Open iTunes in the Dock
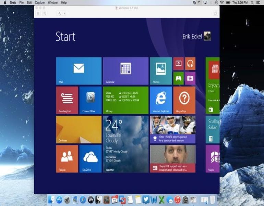Screen dimensions: 264x206 pos(178,200)
